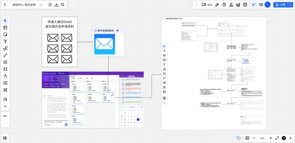This screenshot has width=295, height=143.
Task: Toggle collaborator cursor visibility
Action: (254, 5)
